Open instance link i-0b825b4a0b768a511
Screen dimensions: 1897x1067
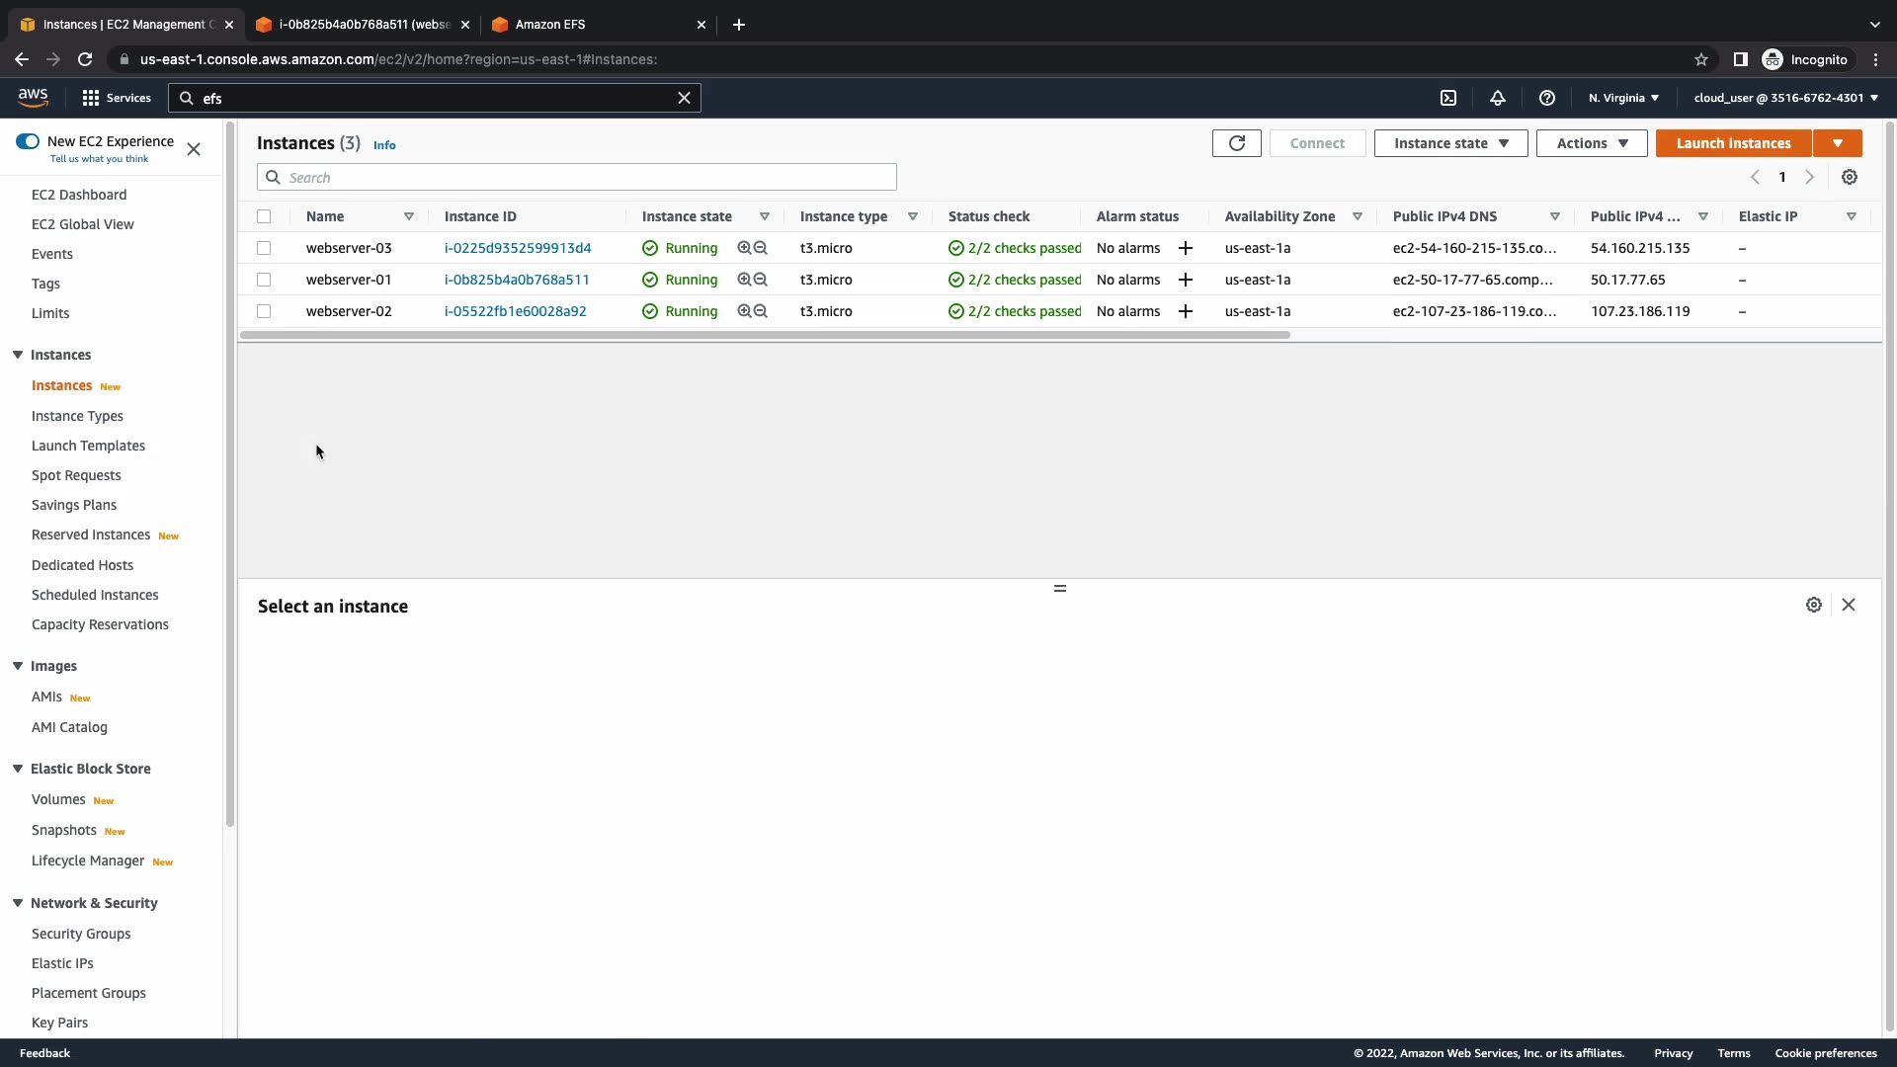point(517,280)
